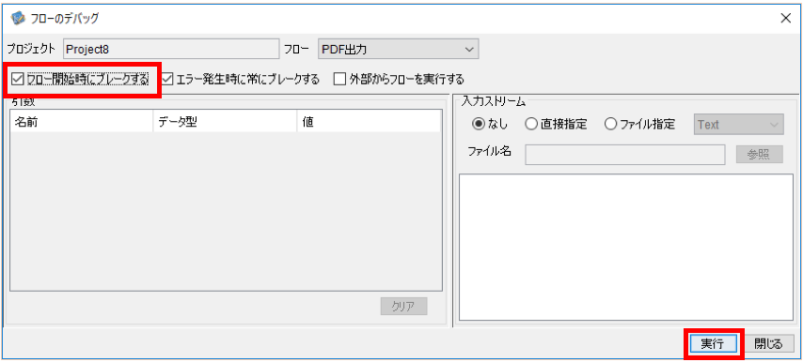Click the データ型 column header

(225, 122)
